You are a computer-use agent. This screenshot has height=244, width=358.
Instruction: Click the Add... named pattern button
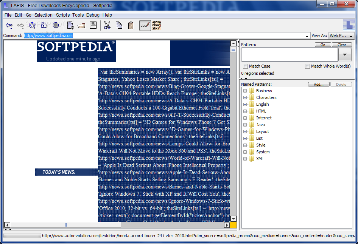coord(319,84)
